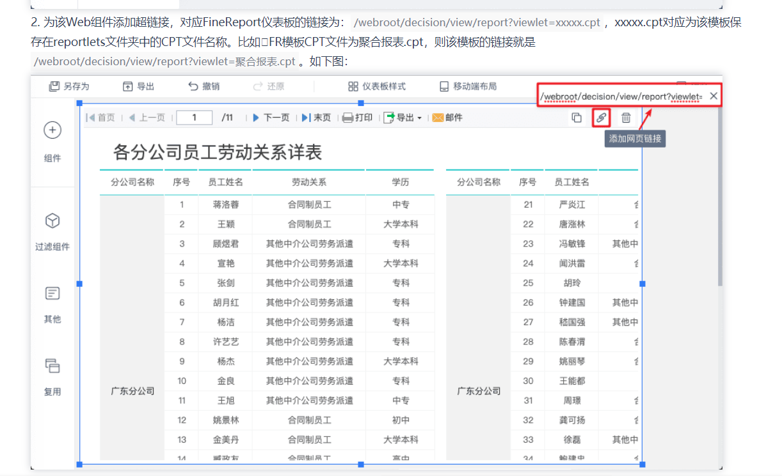The width and height of the screenshot is (782, 476).
Task: Click top toolbar 导出 button
Action: pos(138,86)
